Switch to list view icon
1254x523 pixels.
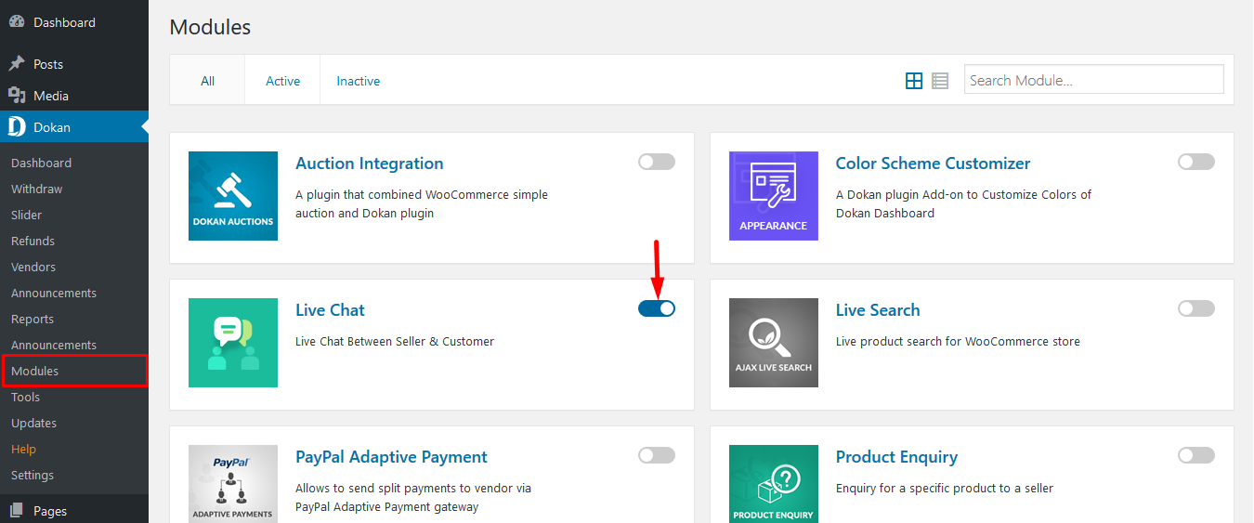940,81
